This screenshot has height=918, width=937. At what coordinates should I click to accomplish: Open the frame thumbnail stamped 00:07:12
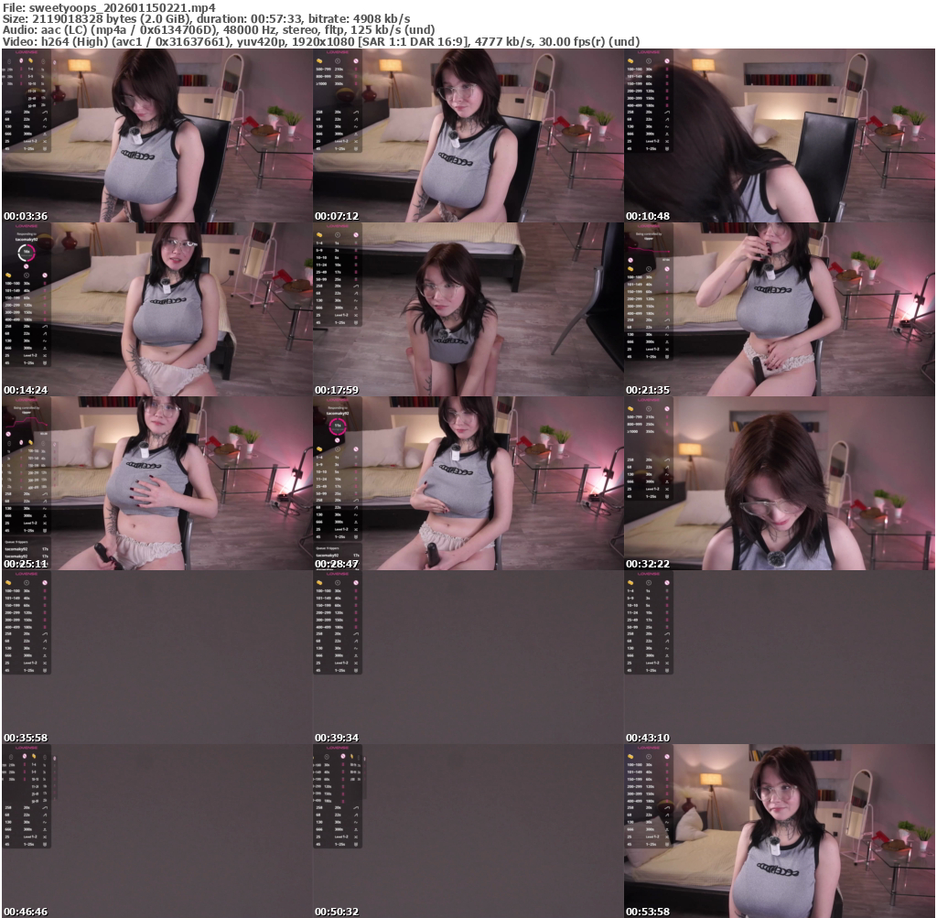coord(468,135)
